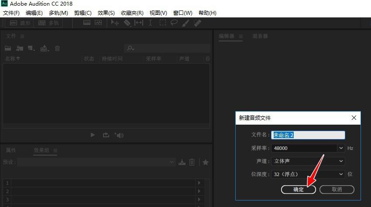Click the Import File icon
371x207 pixels.
[20, 48]
